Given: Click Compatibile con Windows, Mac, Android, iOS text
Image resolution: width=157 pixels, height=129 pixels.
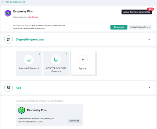Looking at the screenshot, I should tap(36, 119).
